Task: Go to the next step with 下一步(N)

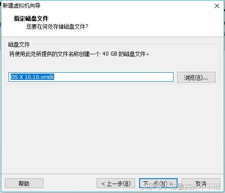Action: 158,183
